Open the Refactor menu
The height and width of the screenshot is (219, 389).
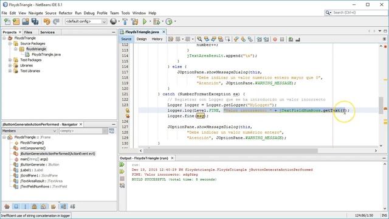66,13
